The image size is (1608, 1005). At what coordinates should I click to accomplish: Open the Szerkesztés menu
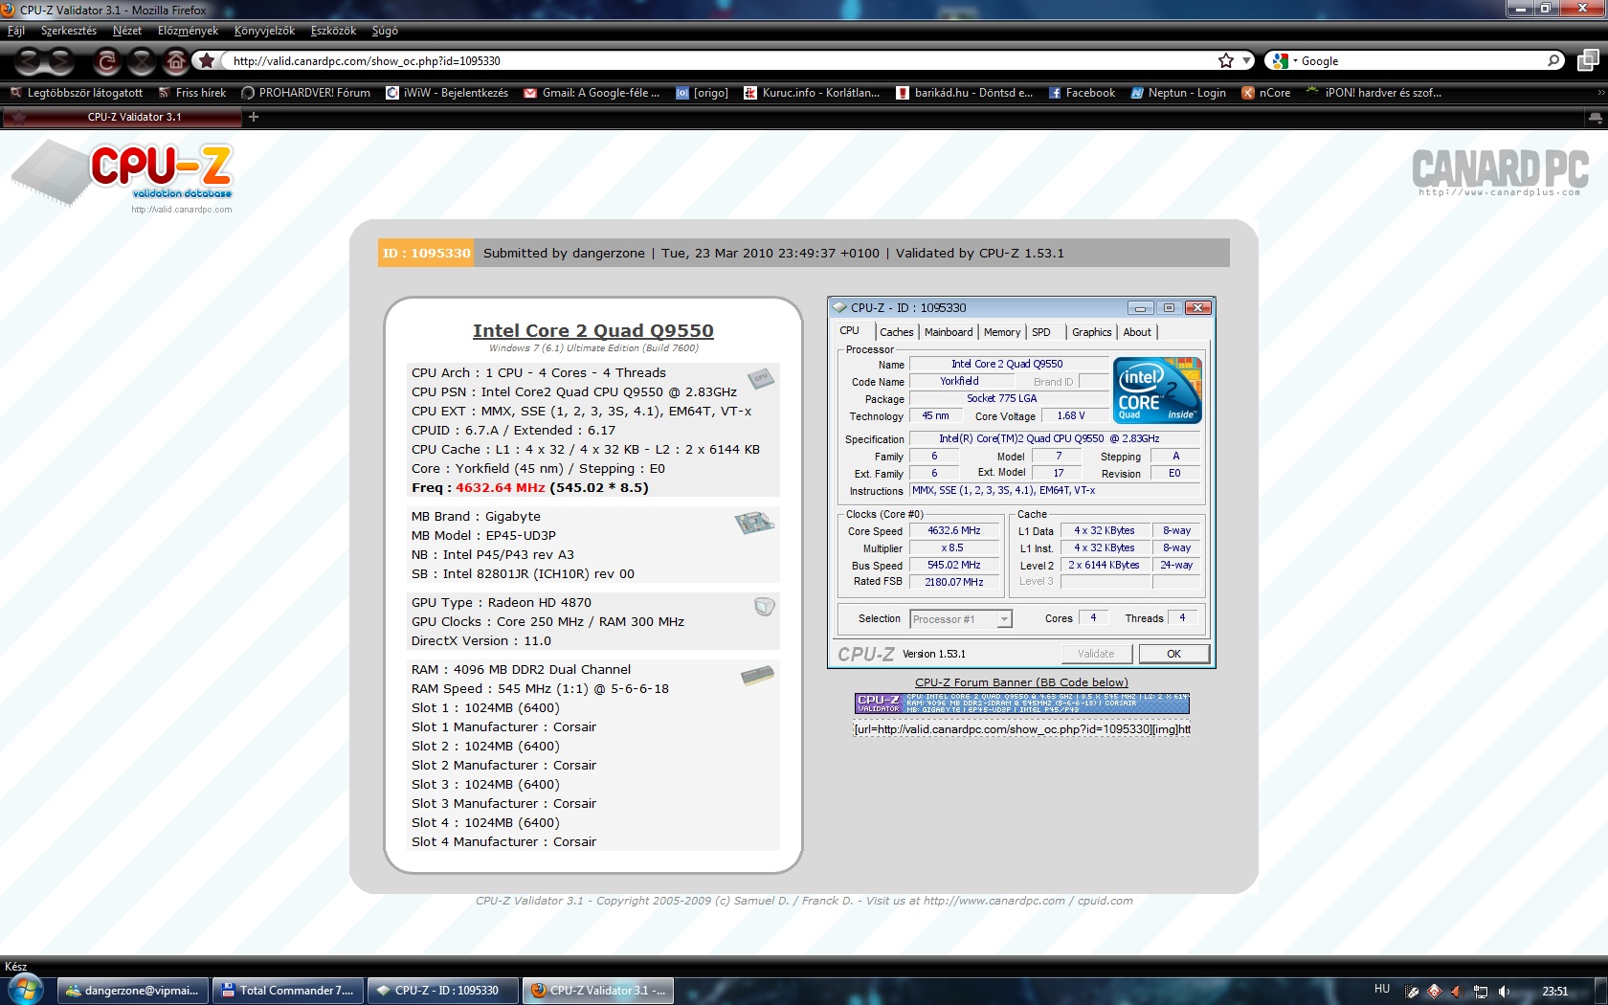[69, 31]
